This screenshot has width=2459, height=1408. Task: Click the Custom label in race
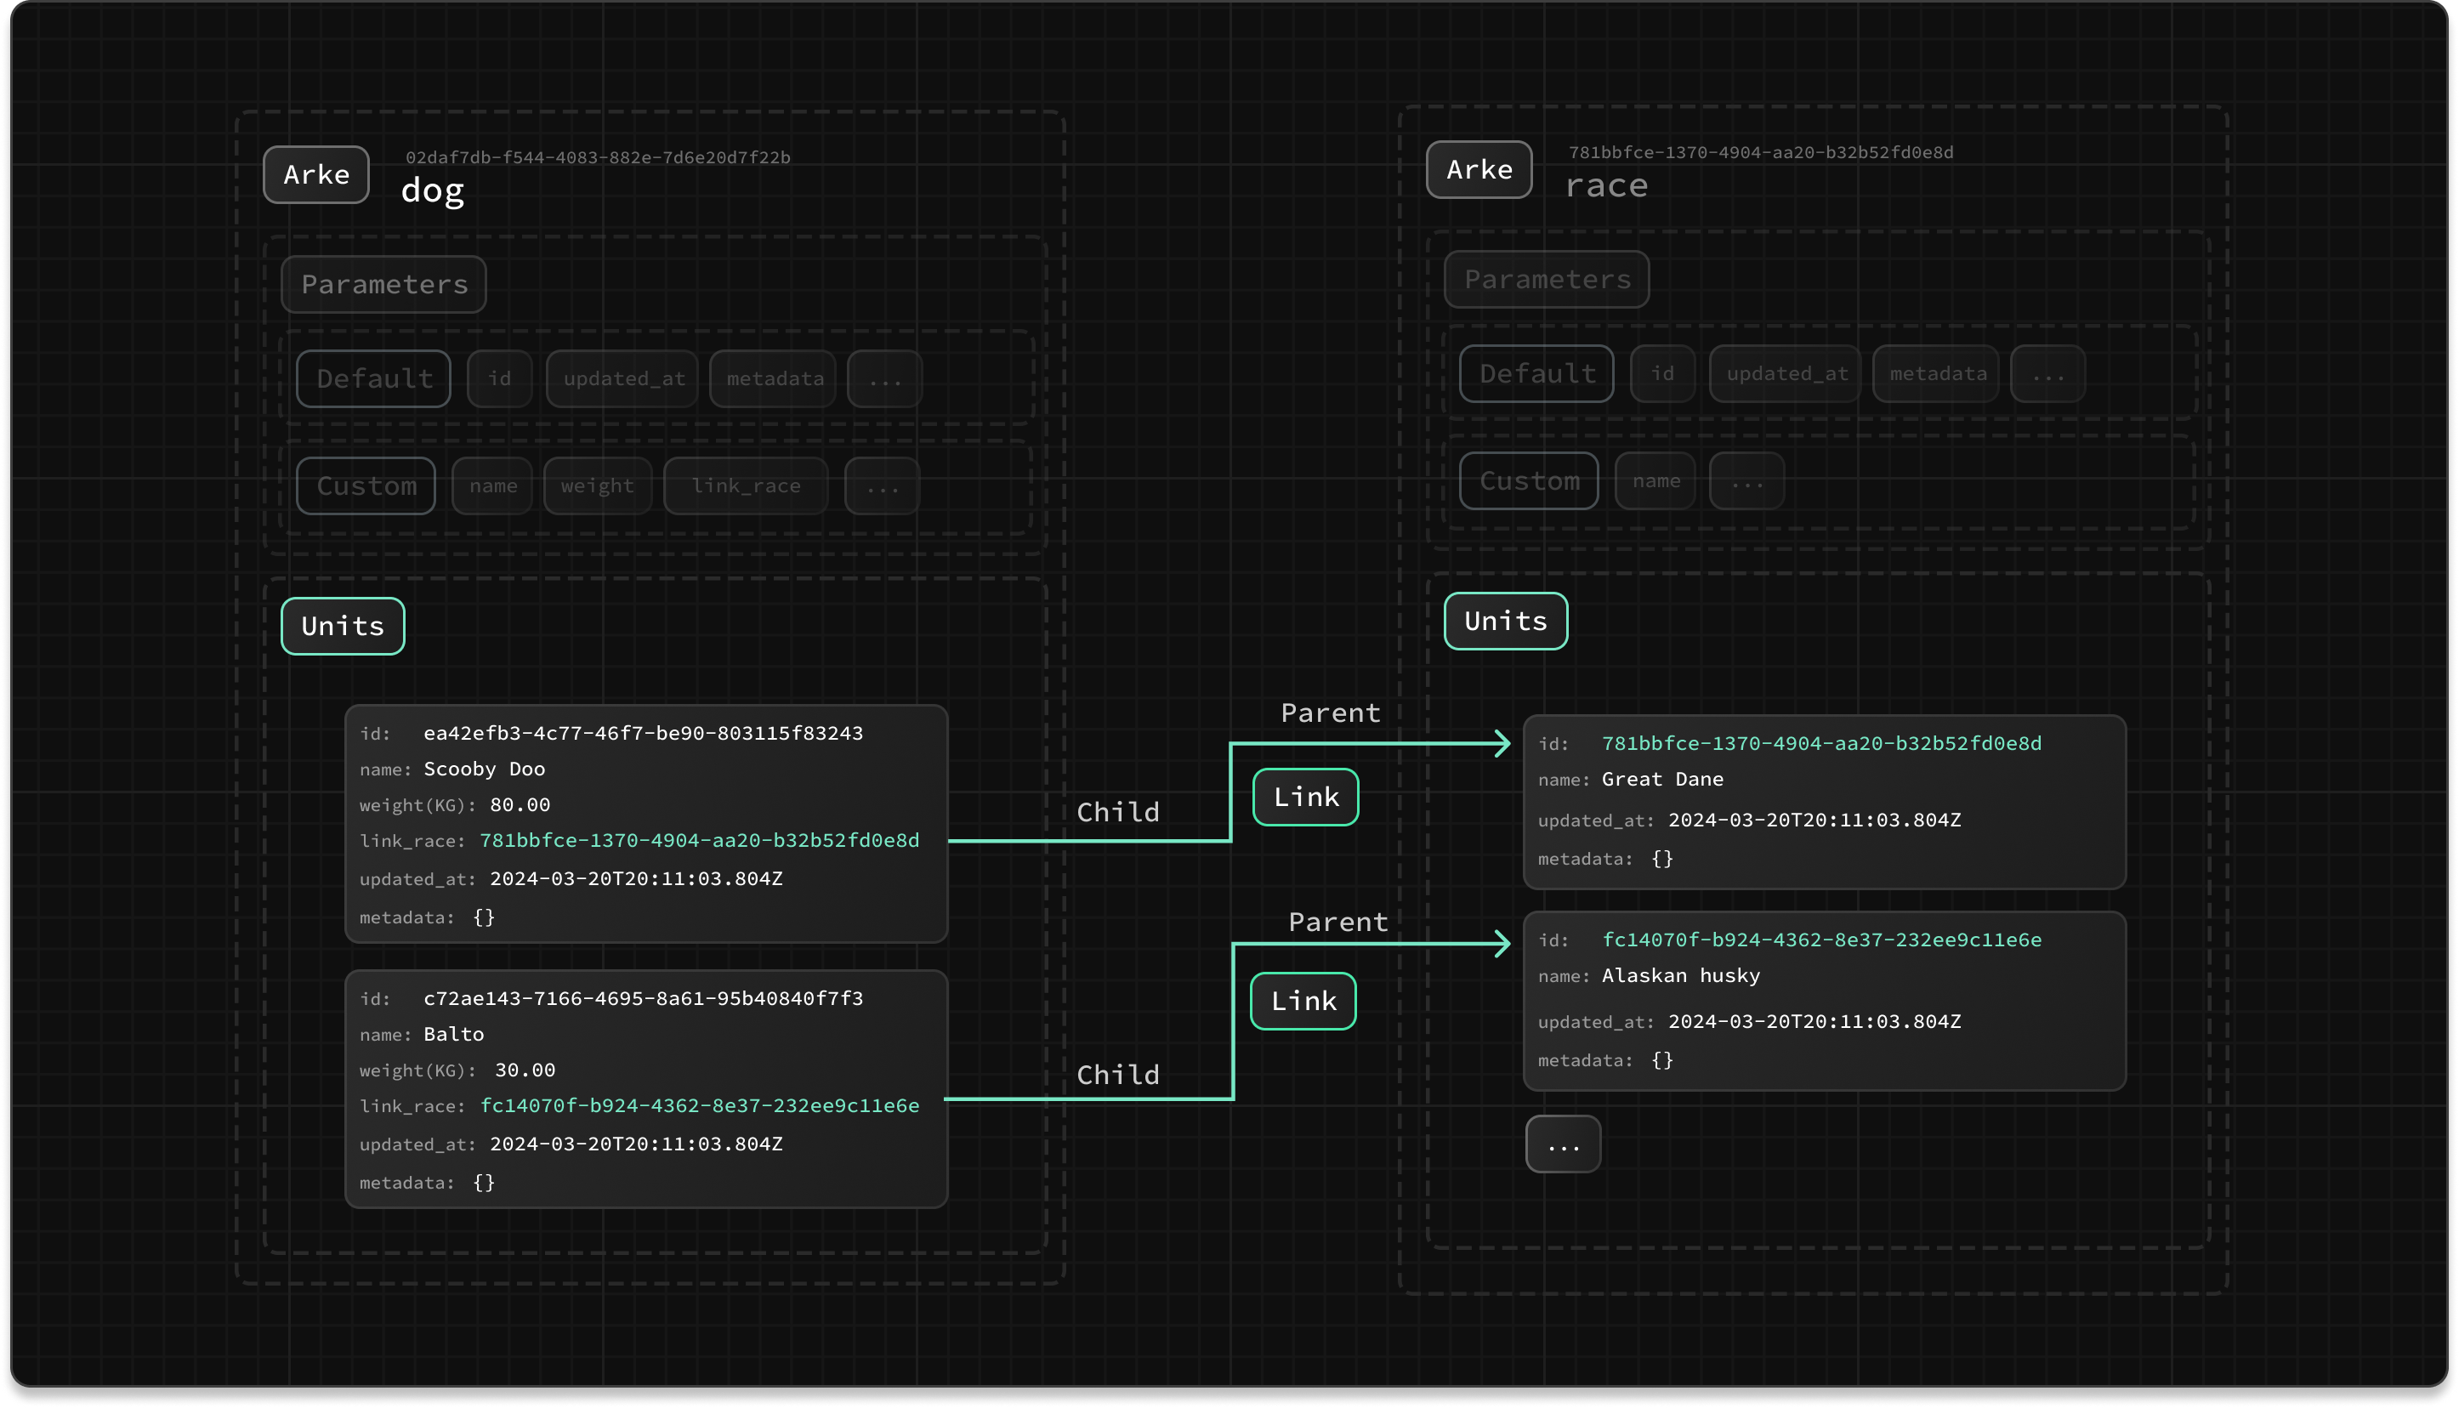click(1528, 481)
